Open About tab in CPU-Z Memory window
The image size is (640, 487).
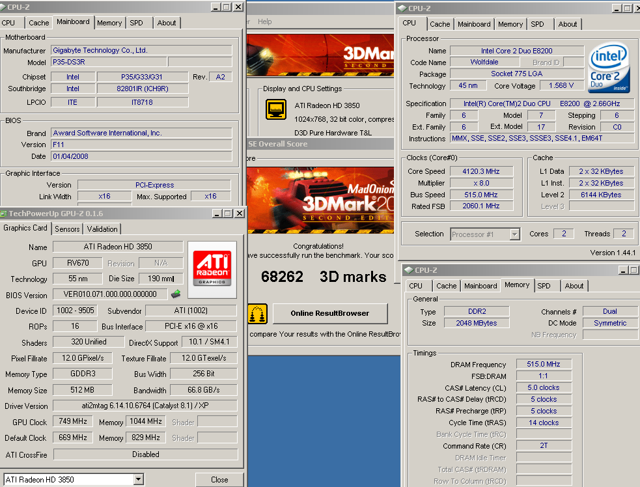click(574, 286)
